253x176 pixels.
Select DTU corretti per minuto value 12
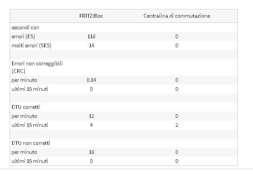click(91, 116)
